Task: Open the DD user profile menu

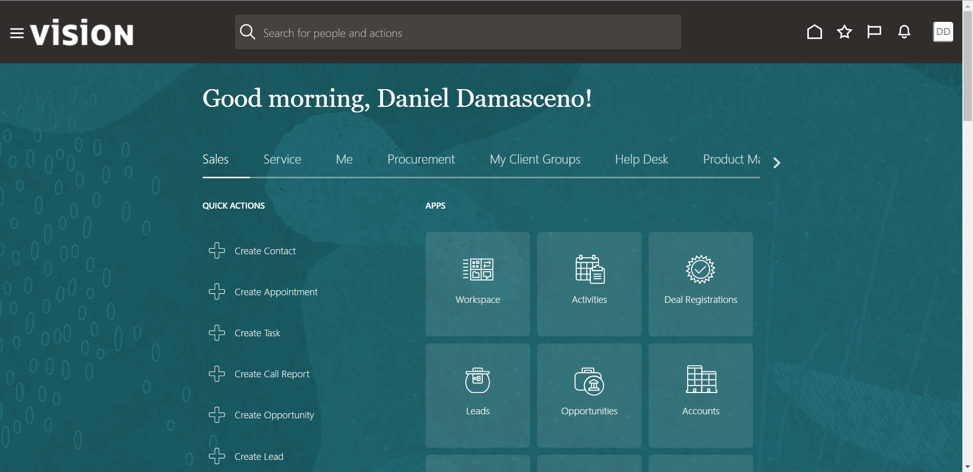Action: click(x=943, y=32)
